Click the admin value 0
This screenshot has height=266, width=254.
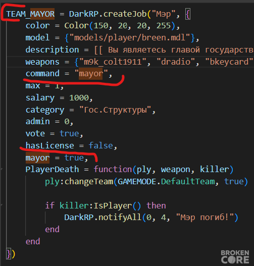tap(67, 122)
